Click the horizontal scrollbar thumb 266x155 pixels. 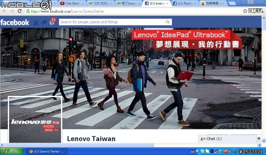[79, 145]
